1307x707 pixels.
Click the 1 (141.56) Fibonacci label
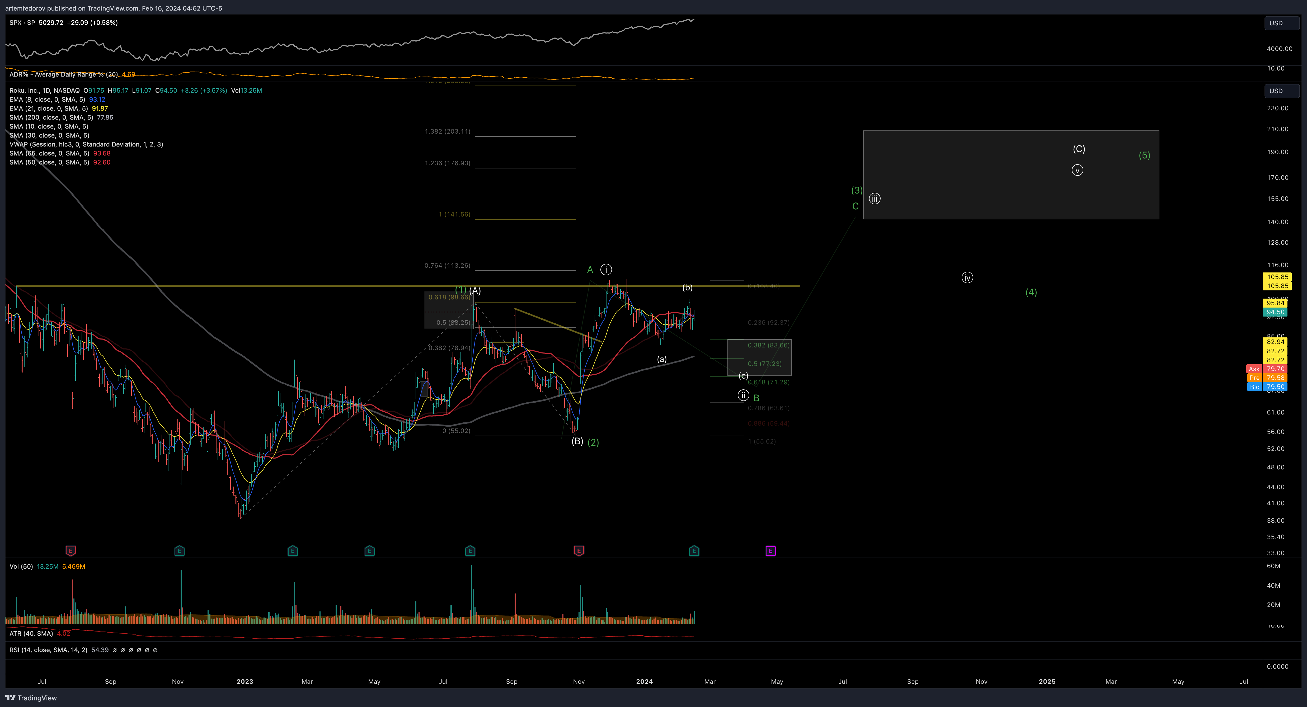455,215
